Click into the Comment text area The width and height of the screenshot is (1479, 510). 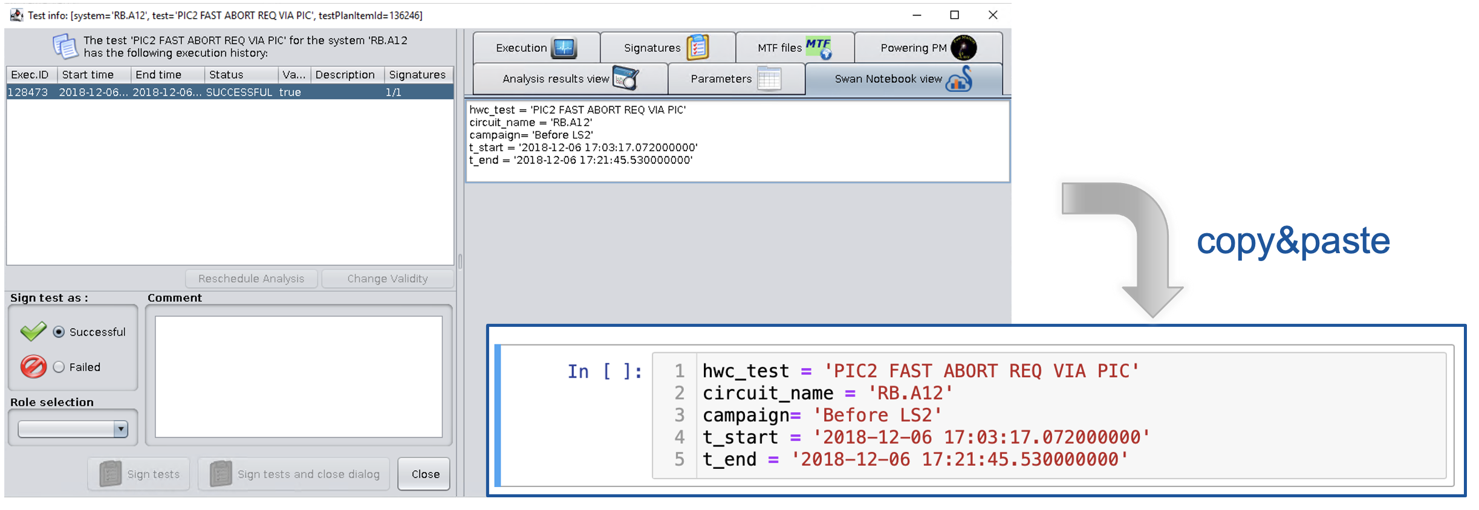tap(299, 376)
